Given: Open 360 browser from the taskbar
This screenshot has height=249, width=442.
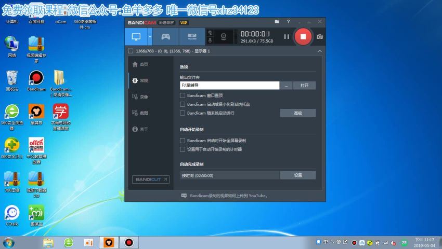Looking at the screenshot, I should coord(69,243).
